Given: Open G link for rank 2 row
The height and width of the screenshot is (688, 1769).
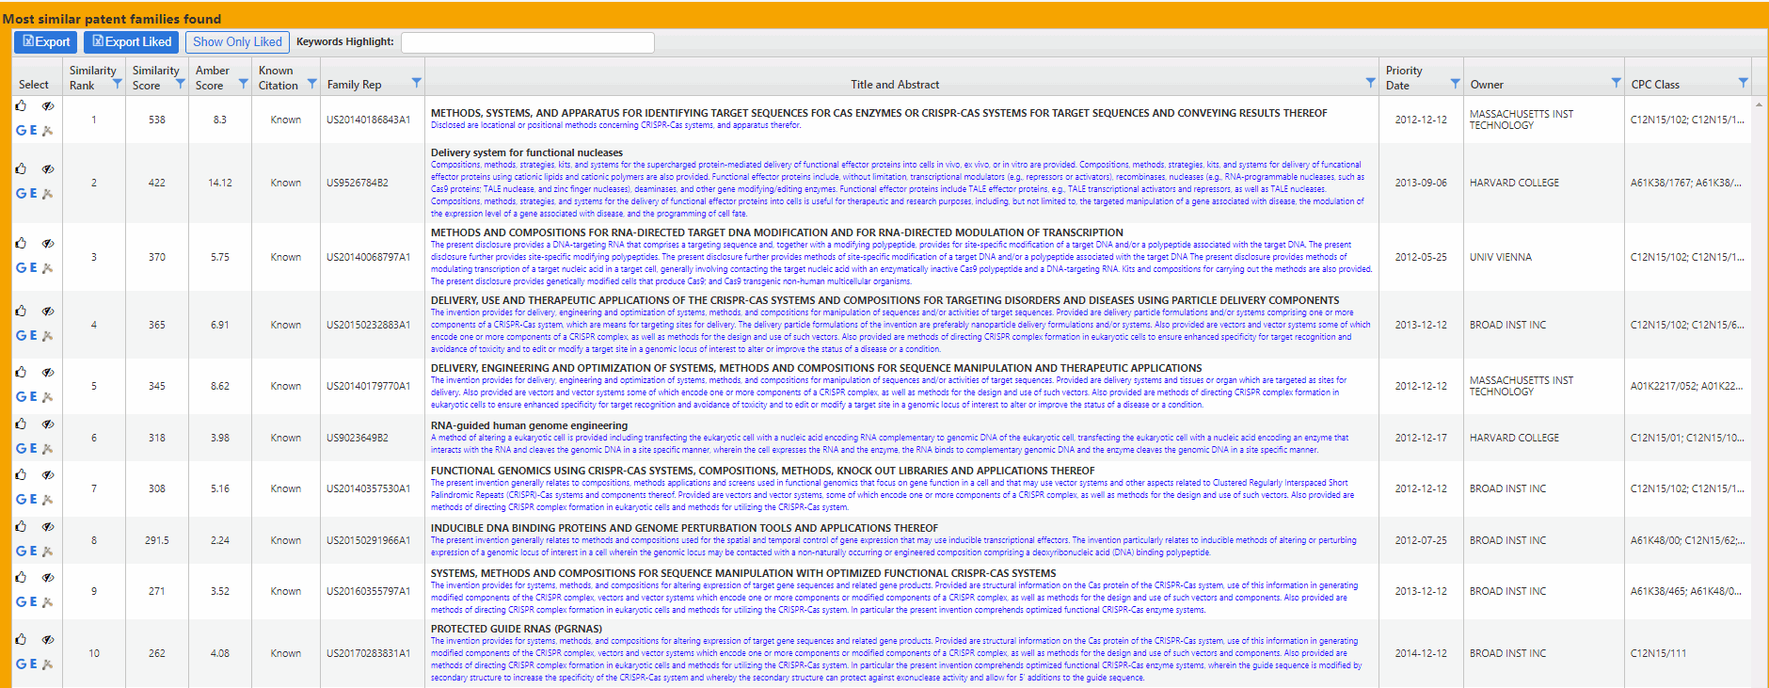Looking at the screenshot, I should 21,194.
